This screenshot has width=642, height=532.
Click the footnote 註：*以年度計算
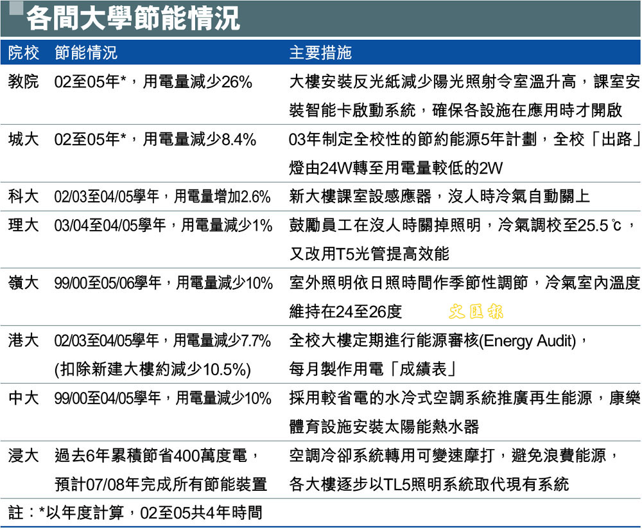tap(71, 513)
